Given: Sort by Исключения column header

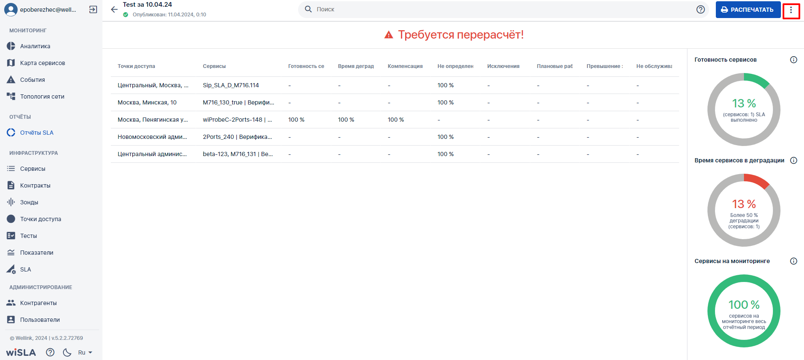Looking at the screenshot, I should tap(503, 66).
